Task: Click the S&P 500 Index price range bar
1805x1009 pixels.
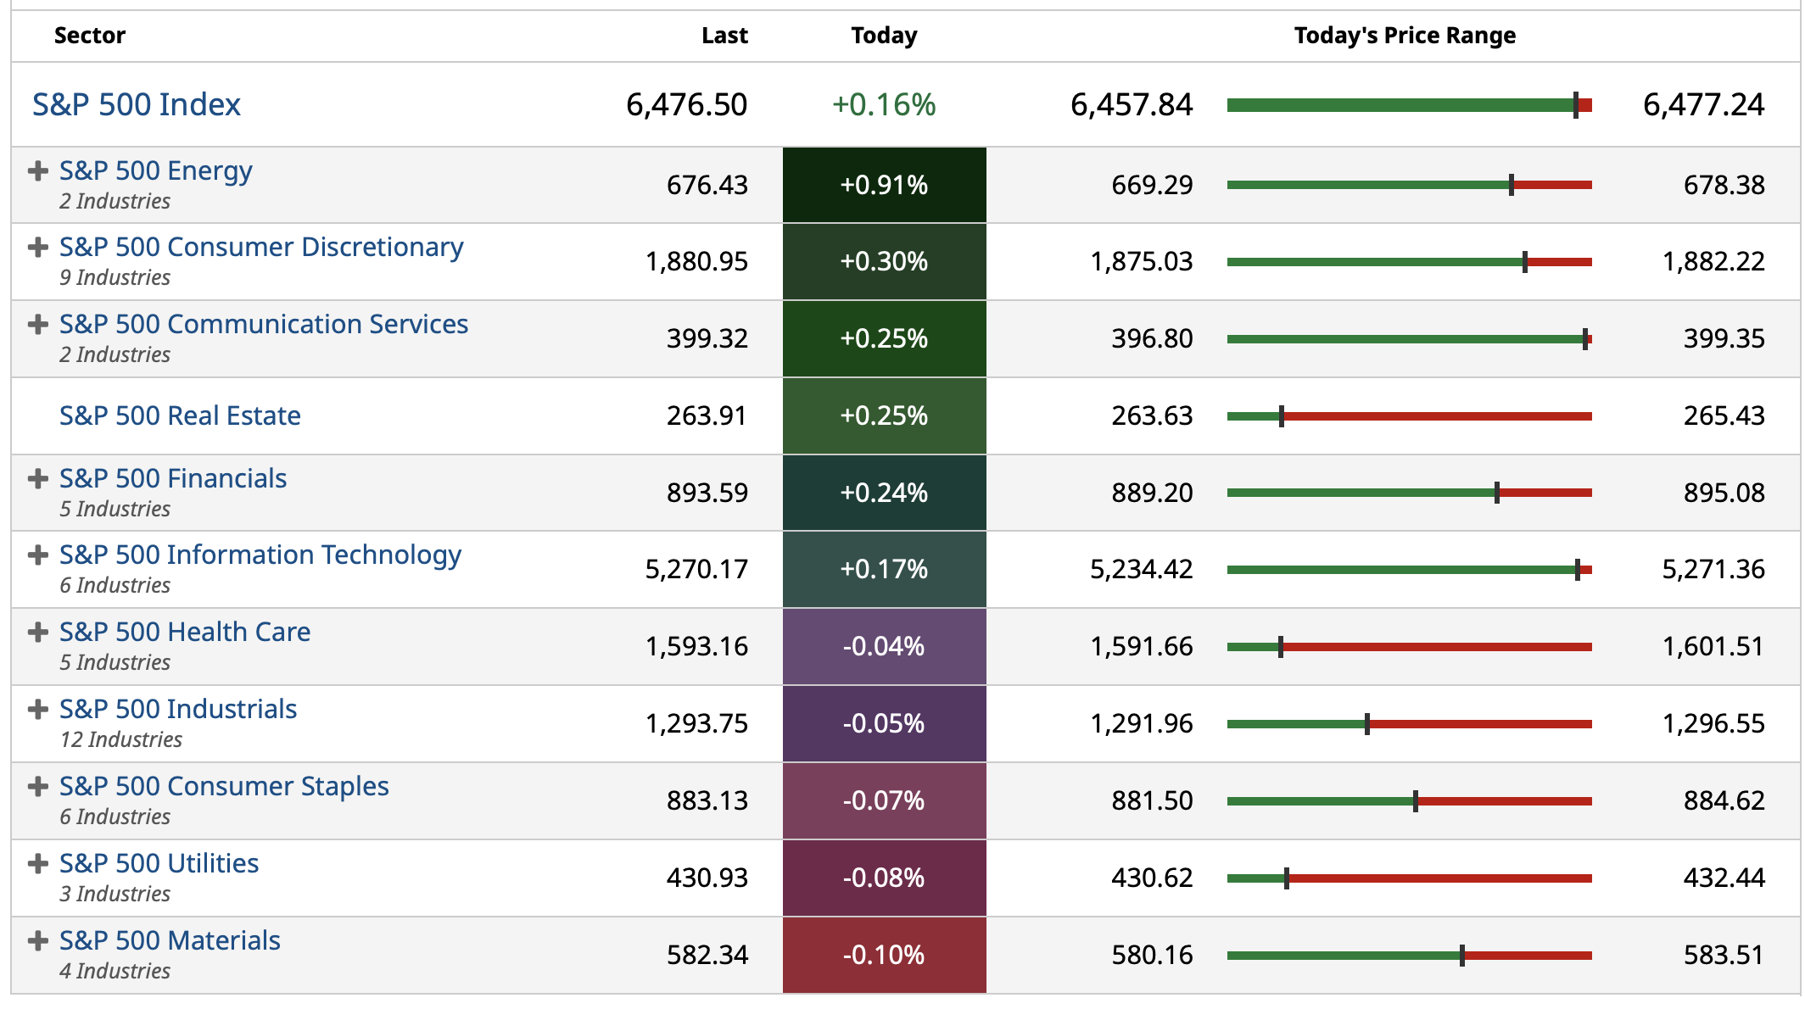Action: click(1409, 105)
